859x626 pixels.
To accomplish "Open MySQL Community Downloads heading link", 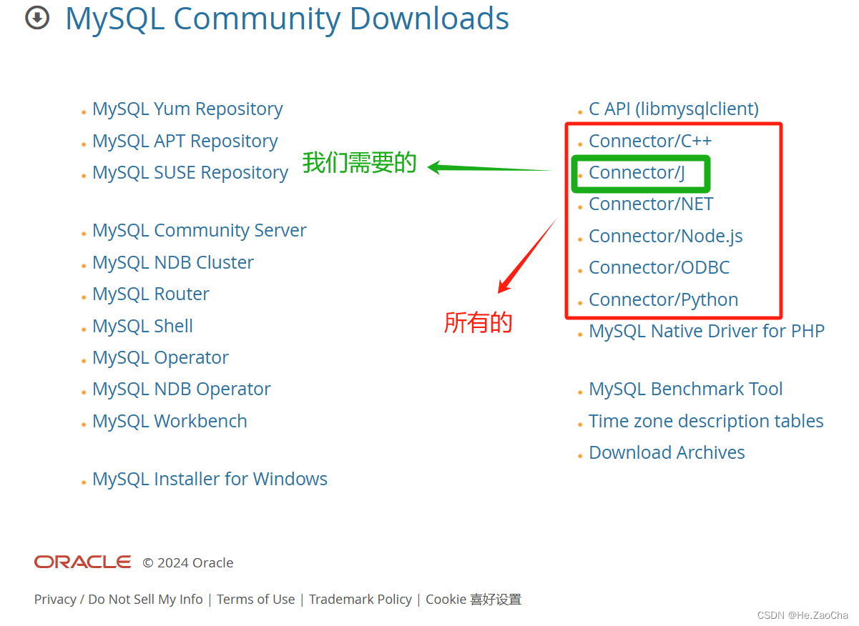I will tap(287, 19).
